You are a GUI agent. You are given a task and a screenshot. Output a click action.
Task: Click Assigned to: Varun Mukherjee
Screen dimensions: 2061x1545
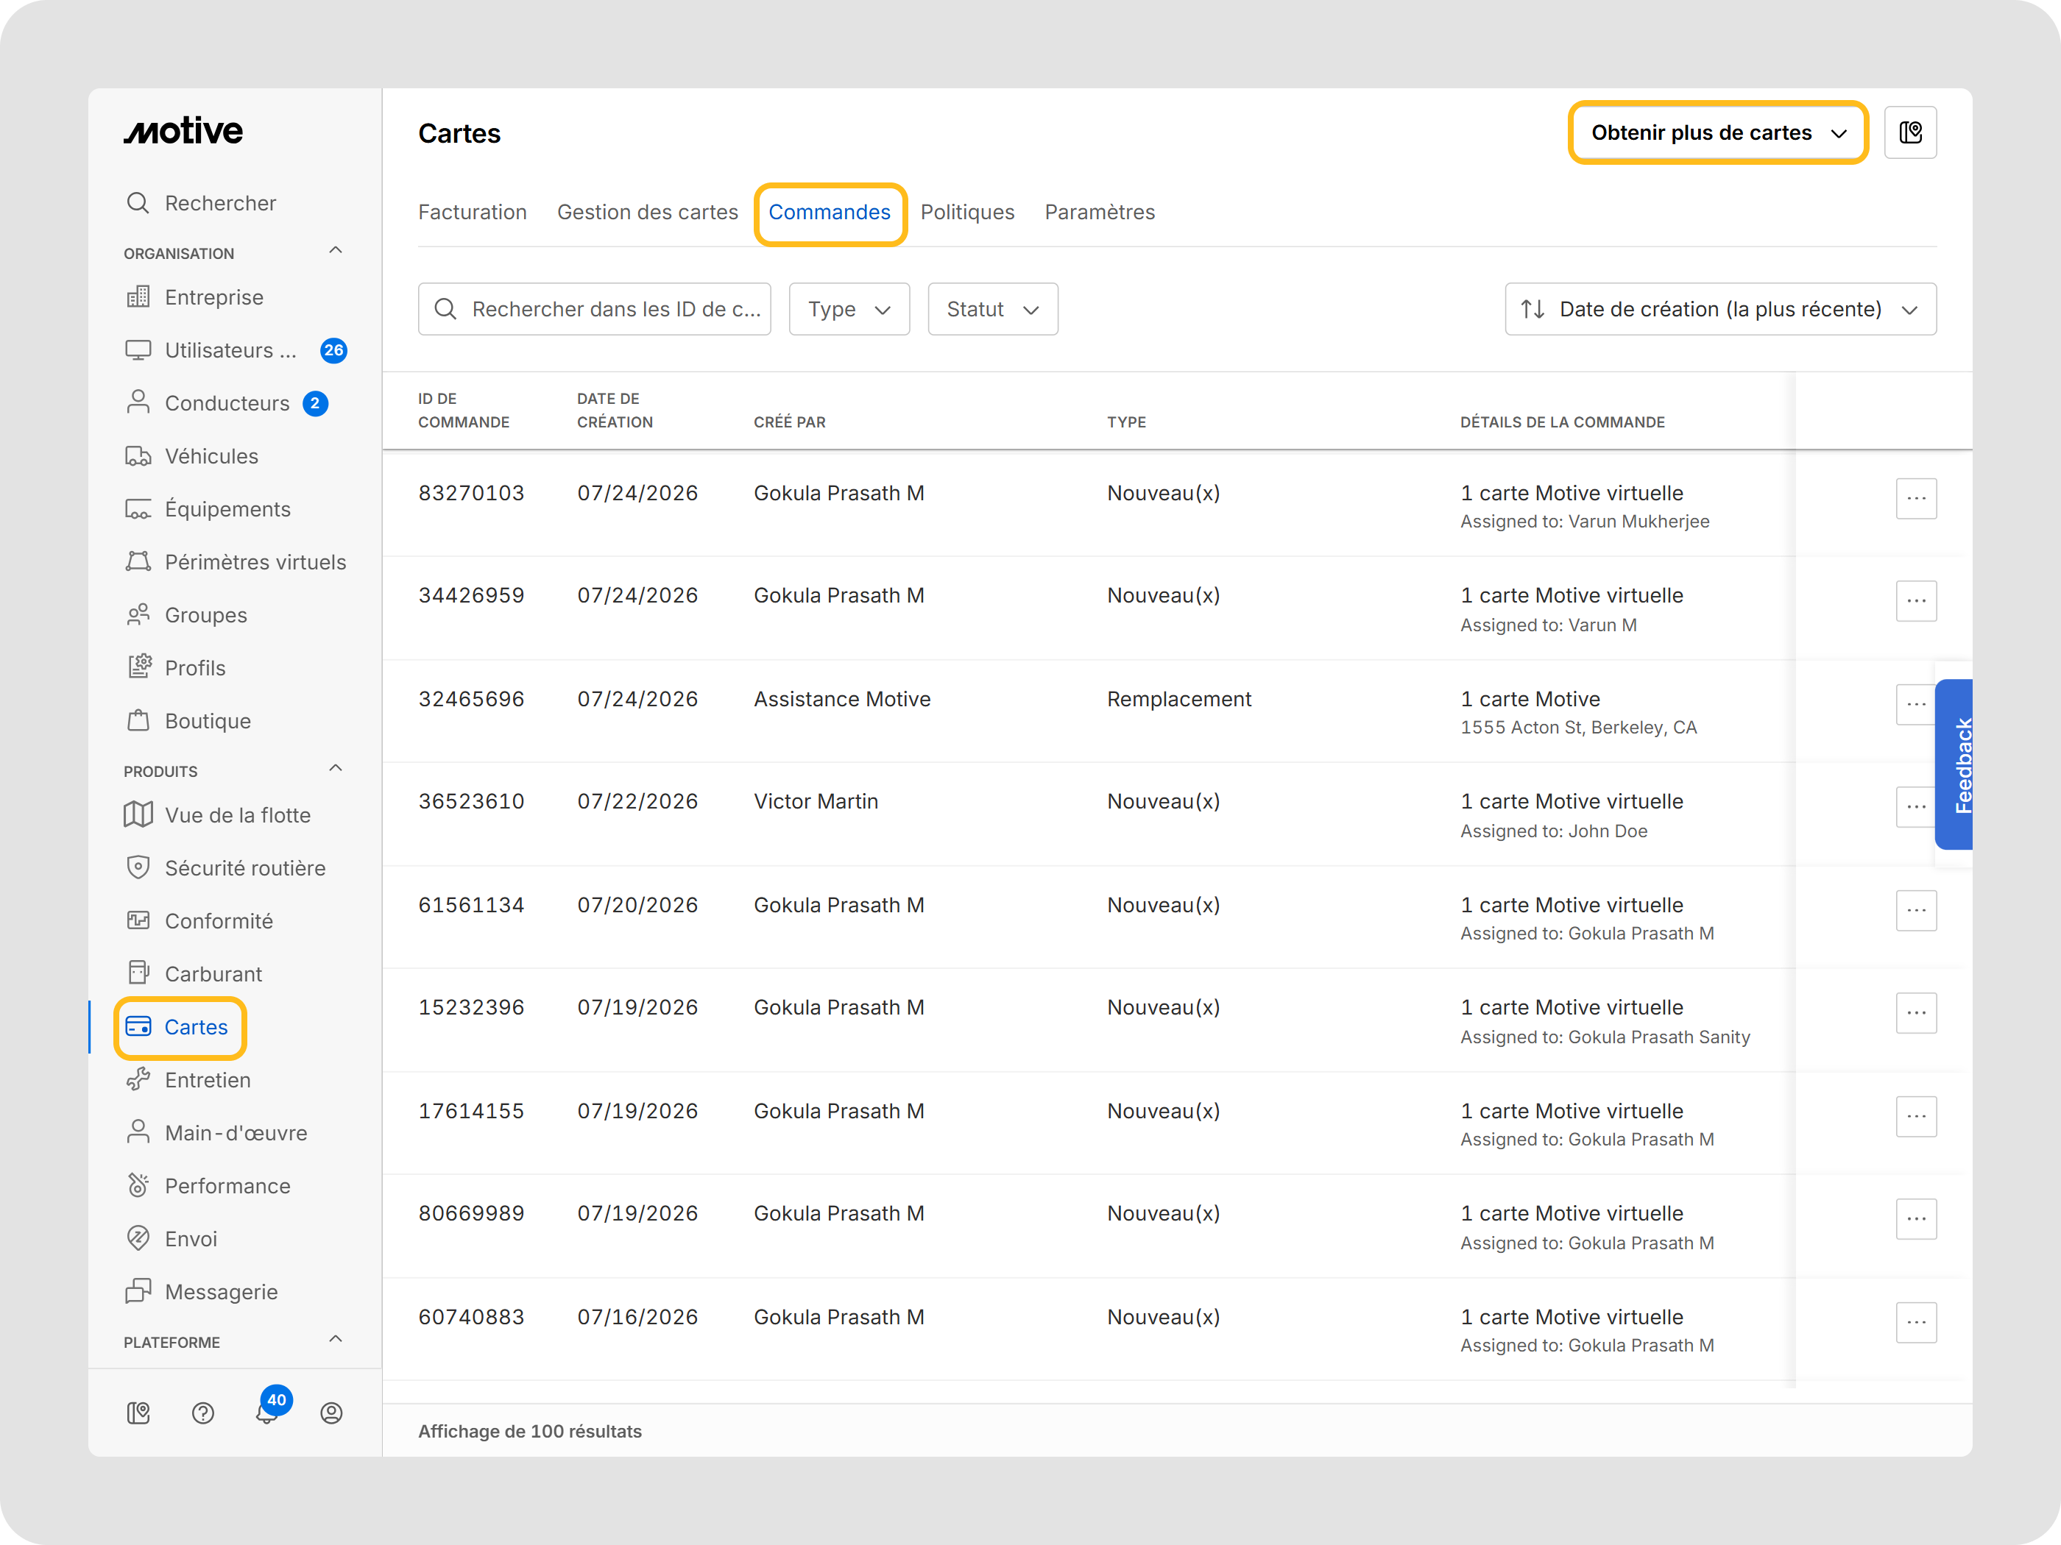[x=1585, y=522]
